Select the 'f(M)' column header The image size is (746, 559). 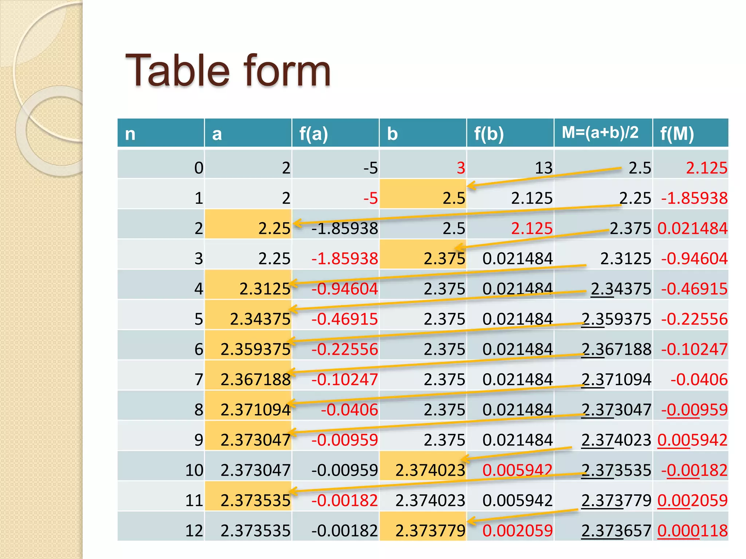pos(691,133)
